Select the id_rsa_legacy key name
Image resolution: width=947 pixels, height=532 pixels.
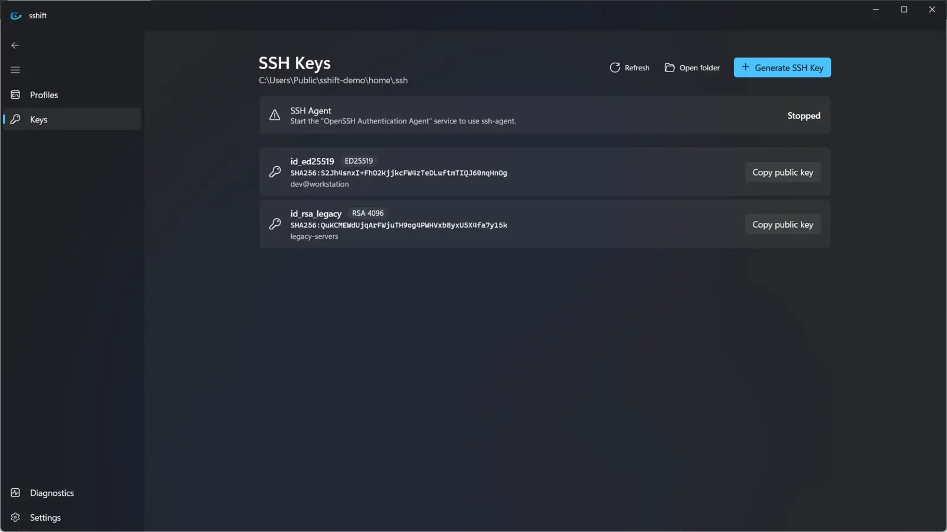coord(315,213)
